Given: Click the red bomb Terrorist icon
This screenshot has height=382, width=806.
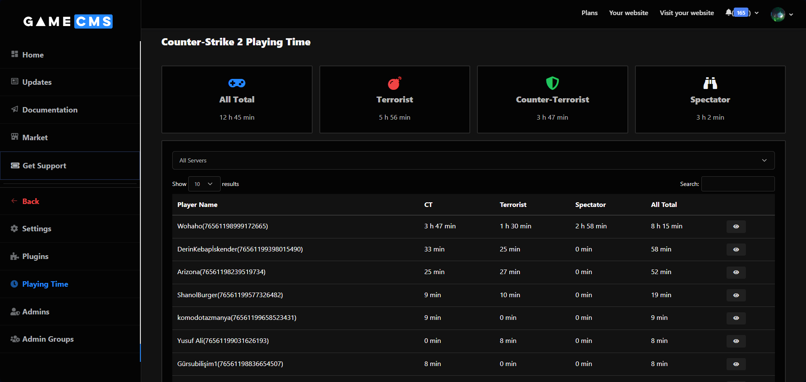Looking at the screenshot, I should pos(395,83).
